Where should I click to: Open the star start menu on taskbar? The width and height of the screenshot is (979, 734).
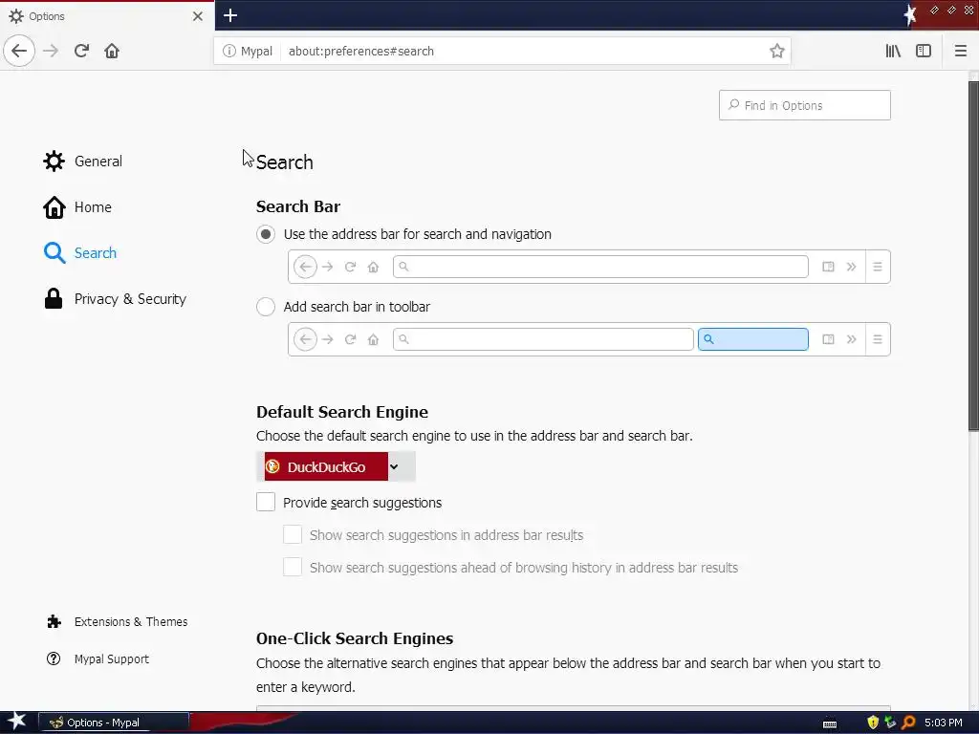[17, 723]
